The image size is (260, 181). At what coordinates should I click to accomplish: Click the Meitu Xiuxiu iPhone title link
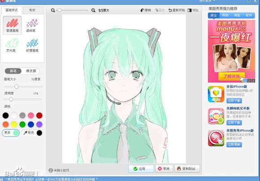(x=240, y=131)
